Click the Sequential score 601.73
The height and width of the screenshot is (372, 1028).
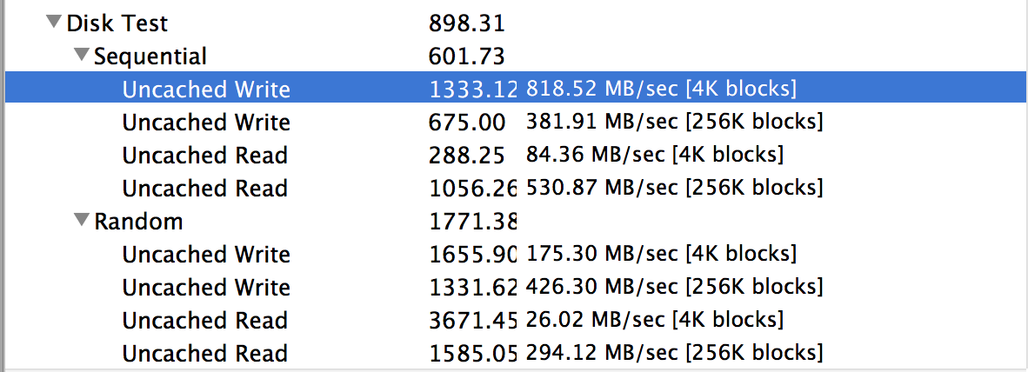[467, 56]
